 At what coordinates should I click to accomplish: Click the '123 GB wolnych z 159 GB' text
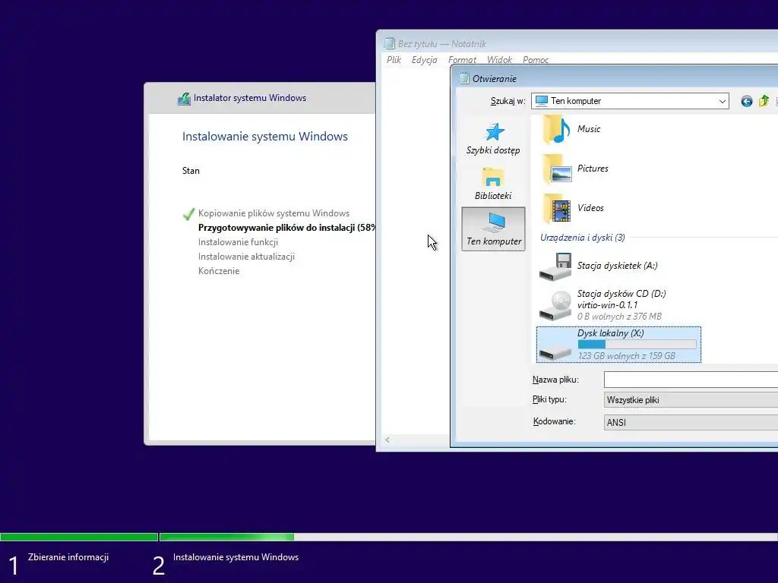(x=626, y=356)
